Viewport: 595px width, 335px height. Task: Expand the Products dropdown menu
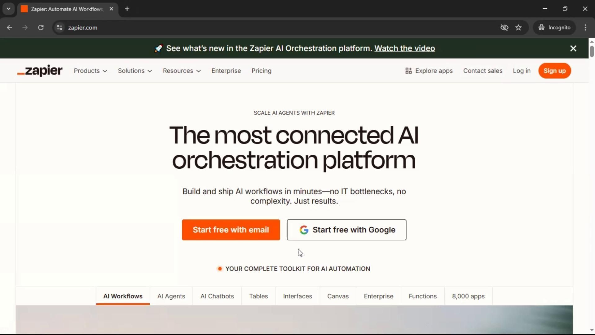(x=90, y=71)
